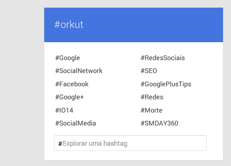Click the blue header banner beside #orkut
Viewport: 231px width, 166px height.
tap(153, 25)
